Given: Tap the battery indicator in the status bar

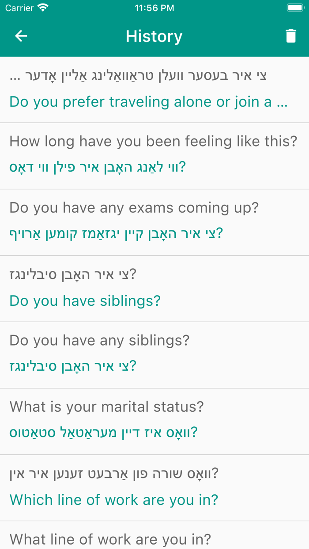Looking at the screenshot, I should (x=295, y=7).
